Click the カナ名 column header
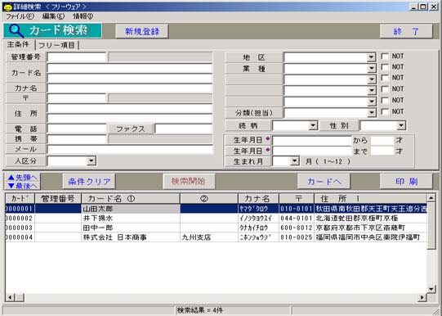The image size is (442, 316). pos(258,199)
